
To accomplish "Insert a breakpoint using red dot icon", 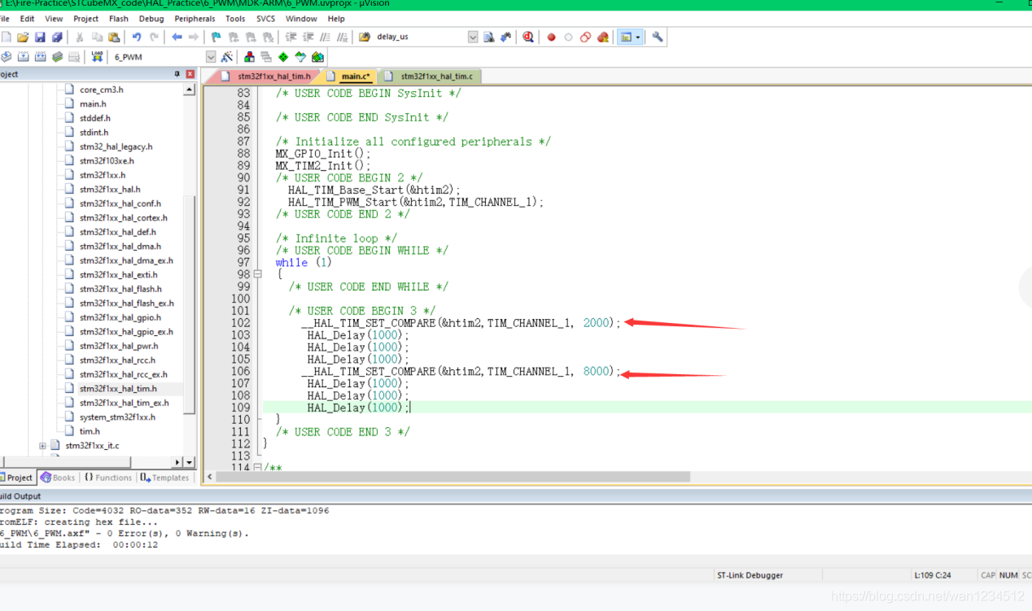I will coord(551,37).
